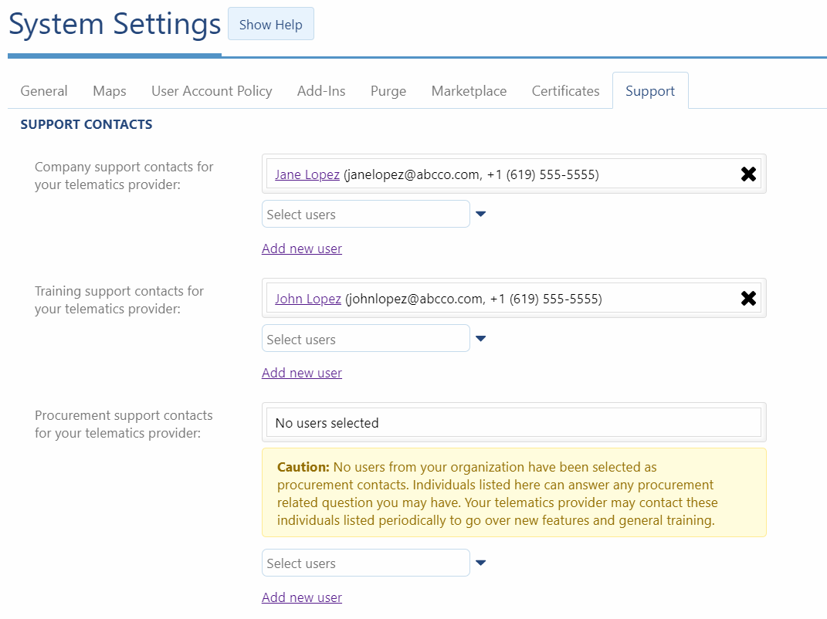The height and width of the screenshot is (619, 827).
Task: Switch to the Maps tab
Action: (x=110, y=91)
